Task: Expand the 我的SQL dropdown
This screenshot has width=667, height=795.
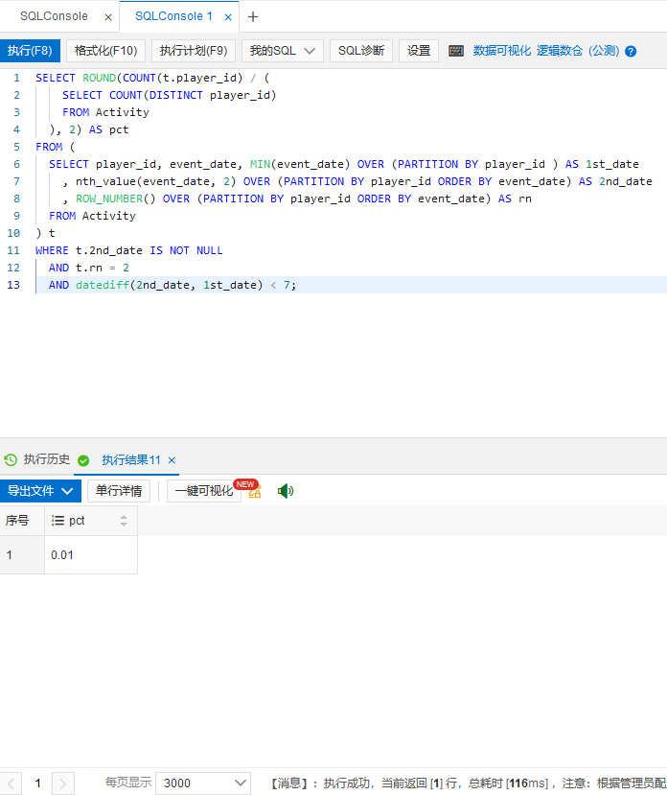Action: click(x=283, y=51)
